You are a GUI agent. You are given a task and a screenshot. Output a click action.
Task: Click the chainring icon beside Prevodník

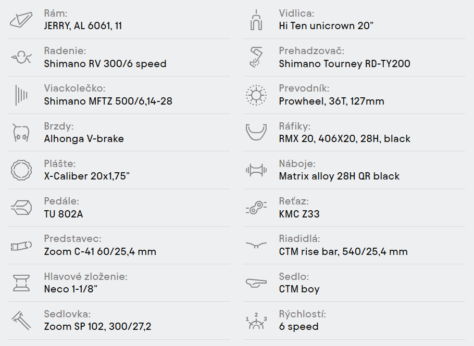point(256,95)
